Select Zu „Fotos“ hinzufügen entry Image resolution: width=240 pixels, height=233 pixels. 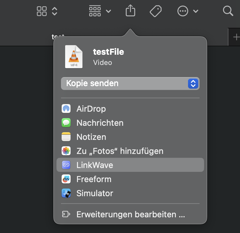120,151
